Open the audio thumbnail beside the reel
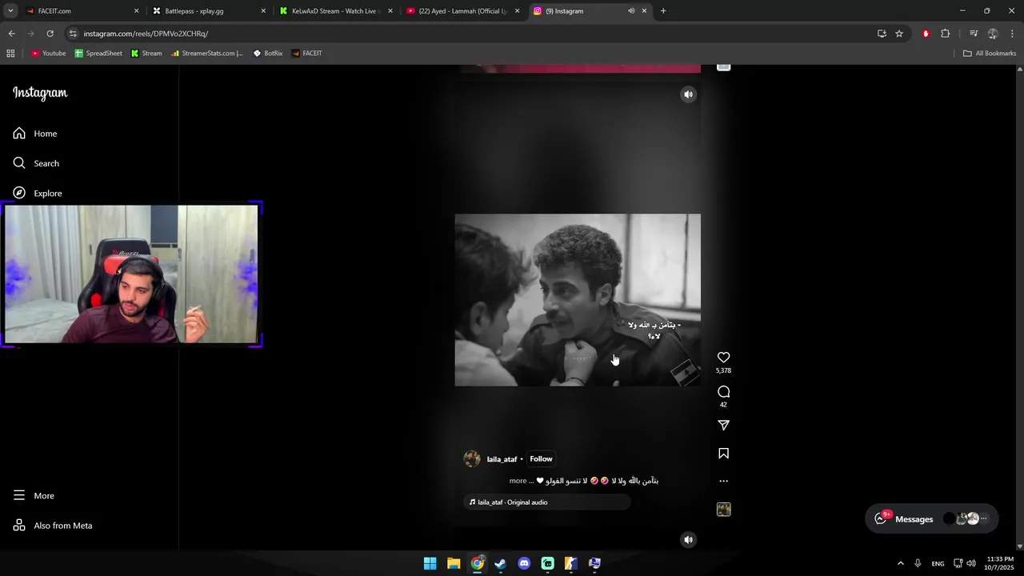 pyautogui.click(x=723, y=510)
